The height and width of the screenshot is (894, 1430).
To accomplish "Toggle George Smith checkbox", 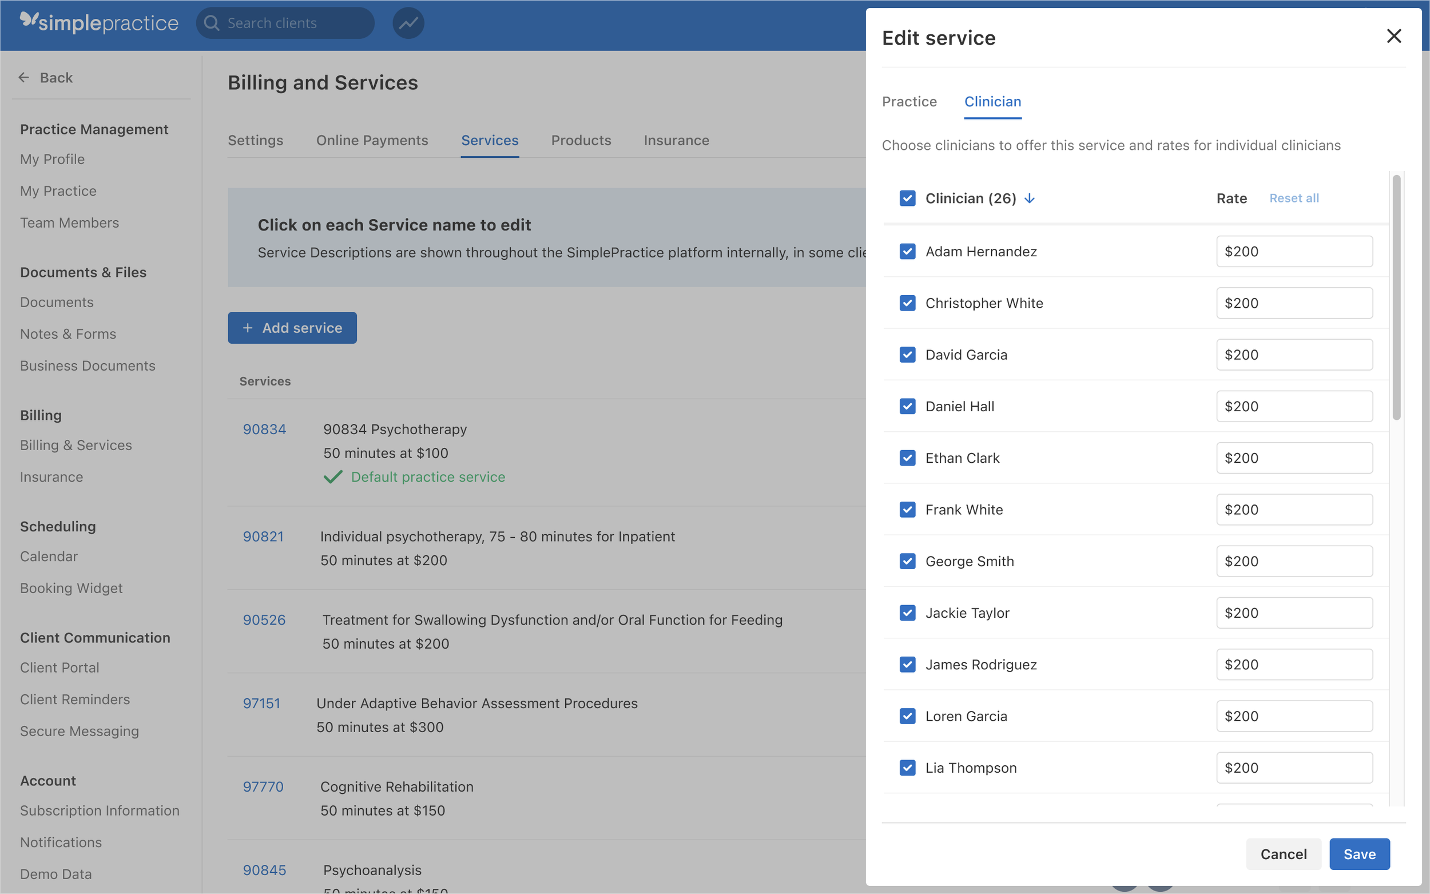I will [907, 561].
